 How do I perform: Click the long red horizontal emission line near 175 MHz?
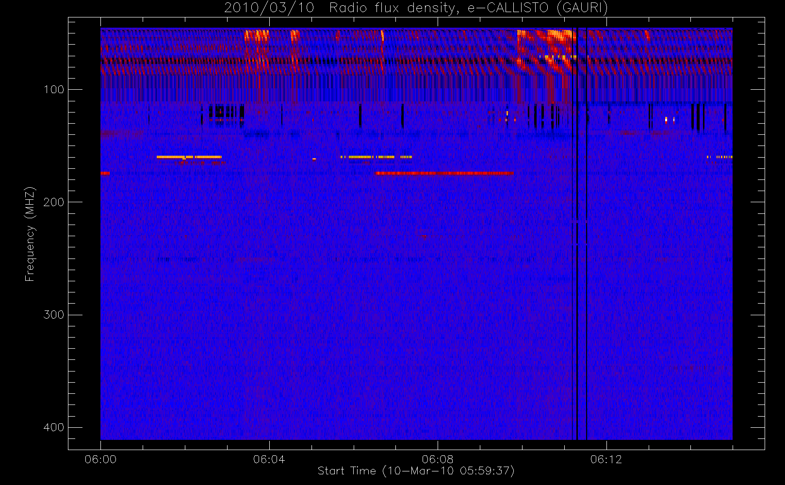coord(444,173)
